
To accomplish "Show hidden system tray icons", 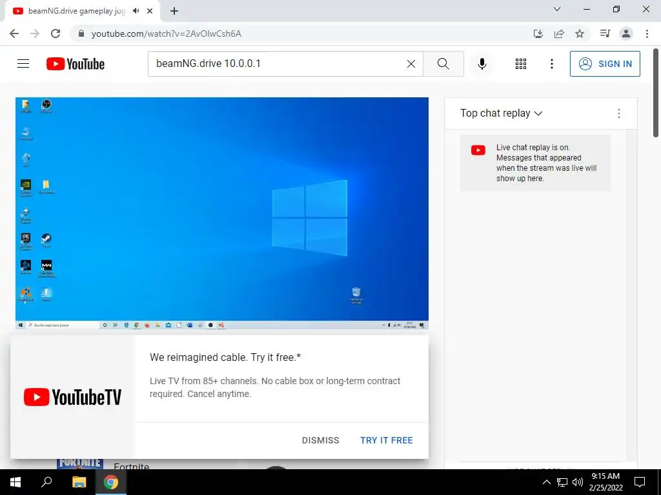I will point(546,482).
